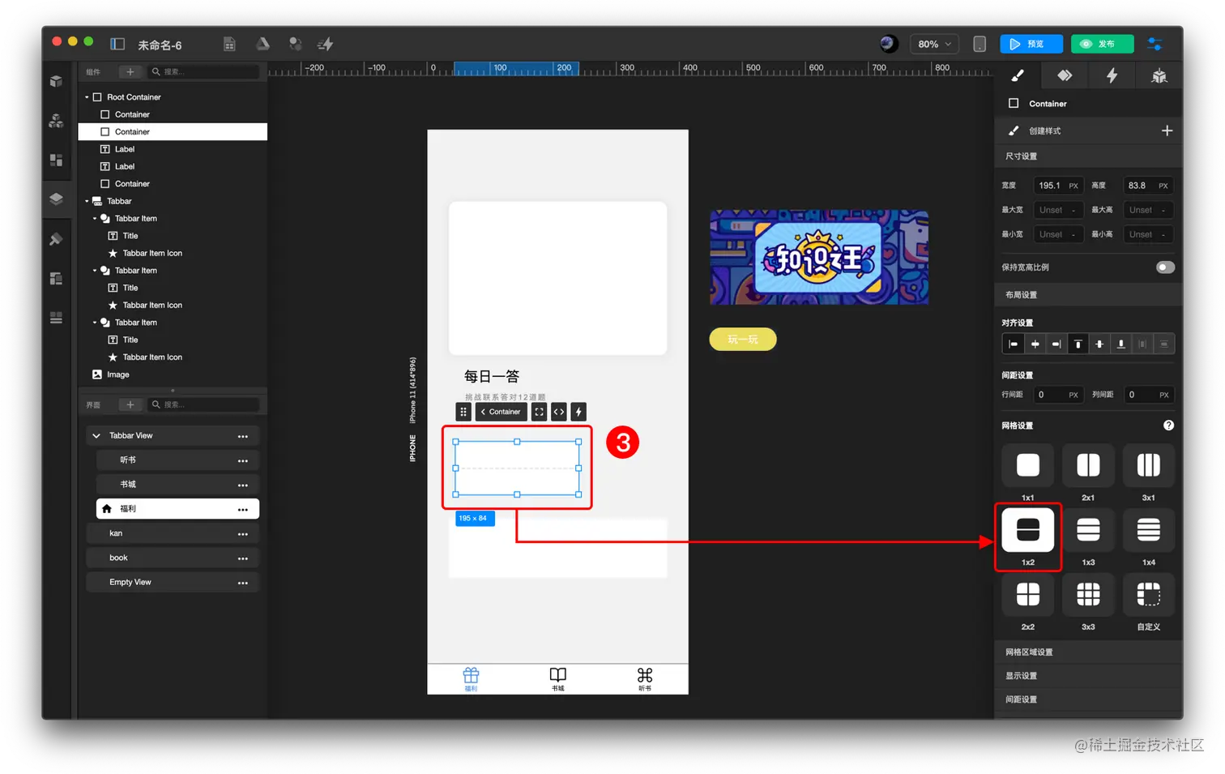Select the layout blocks icon in left rail
This screenshot has width=1225, height=774.
[56, 160]
